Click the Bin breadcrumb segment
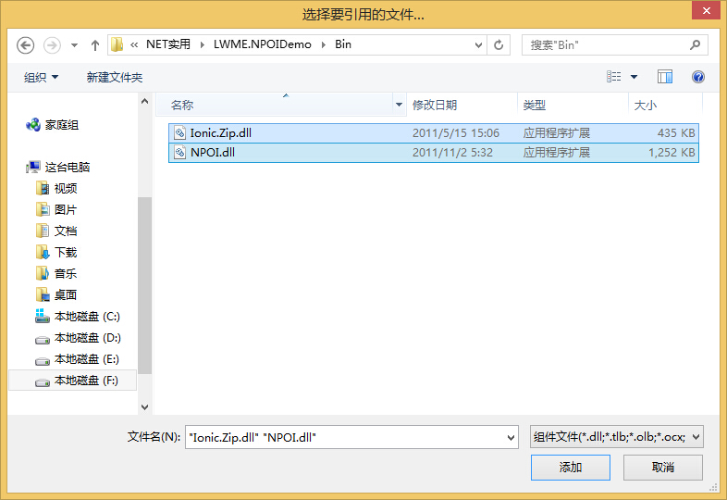Viewport: 727px width, 500px height. coord(343,44)
